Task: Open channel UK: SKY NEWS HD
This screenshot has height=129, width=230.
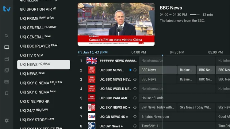Action: pos(113,108)
